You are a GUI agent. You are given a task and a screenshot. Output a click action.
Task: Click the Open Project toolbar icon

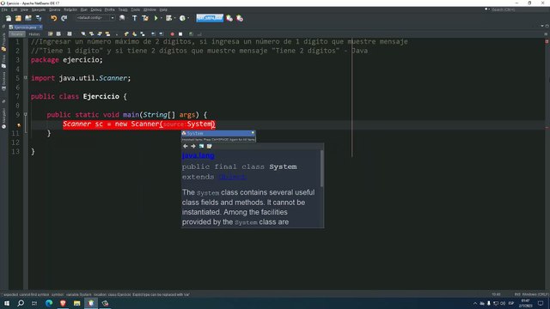(28, 18)
